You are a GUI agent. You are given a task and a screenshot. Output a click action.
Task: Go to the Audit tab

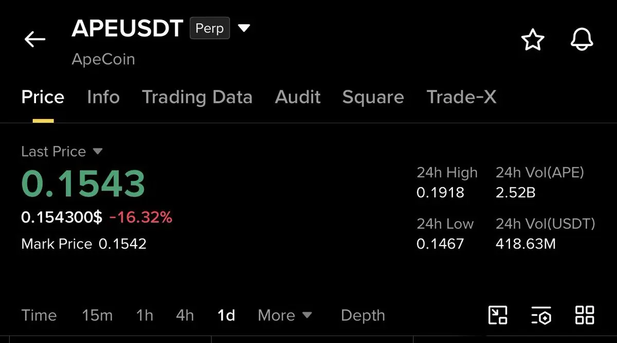click(298, 97)
